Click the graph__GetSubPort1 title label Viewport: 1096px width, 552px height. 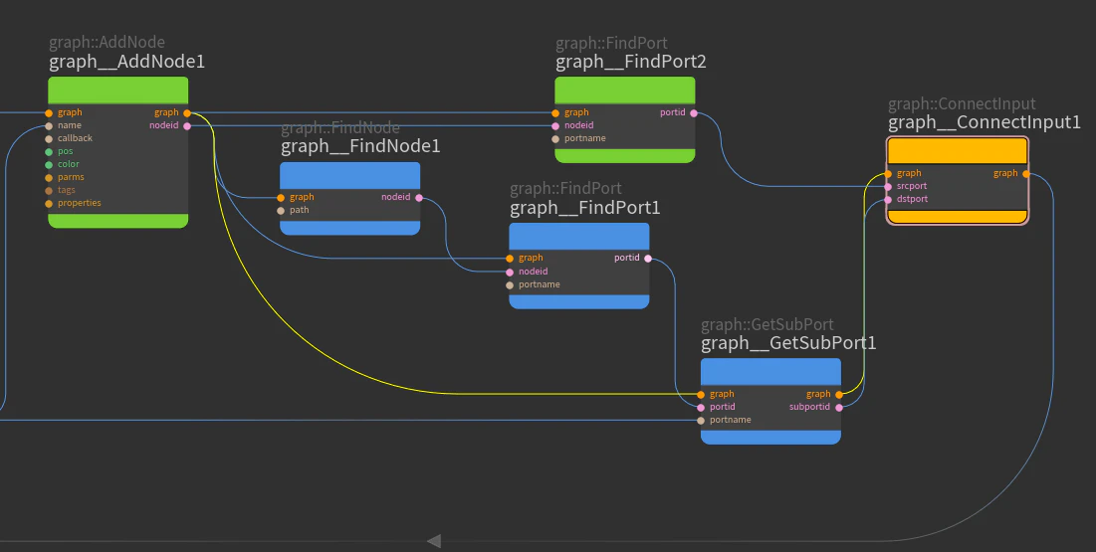click(788, 344)
